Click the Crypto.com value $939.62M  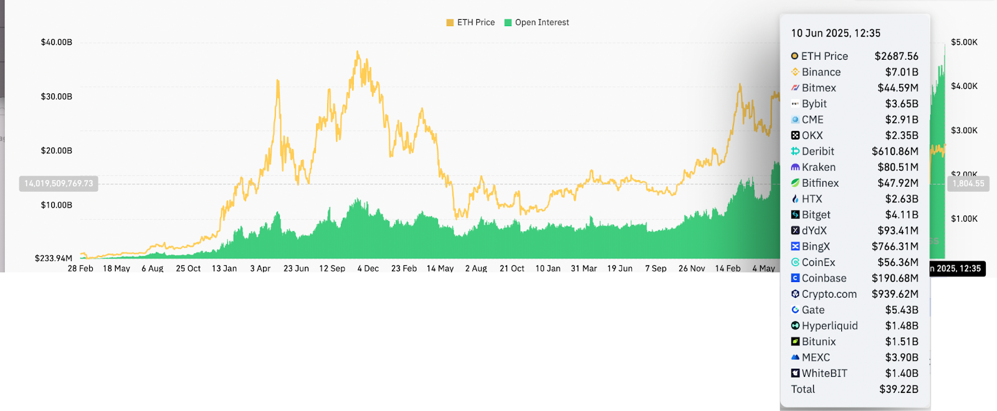pos(895,294)
